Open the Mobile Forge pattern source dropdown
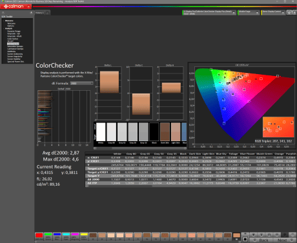Screen dimensions: 297x243 [249, 13]
